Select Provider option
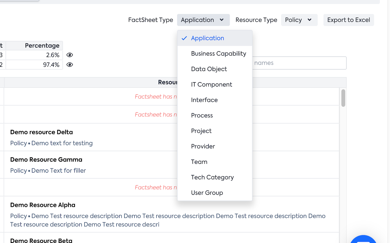Screen dimensions: 390x243 [x=215, y=146]
